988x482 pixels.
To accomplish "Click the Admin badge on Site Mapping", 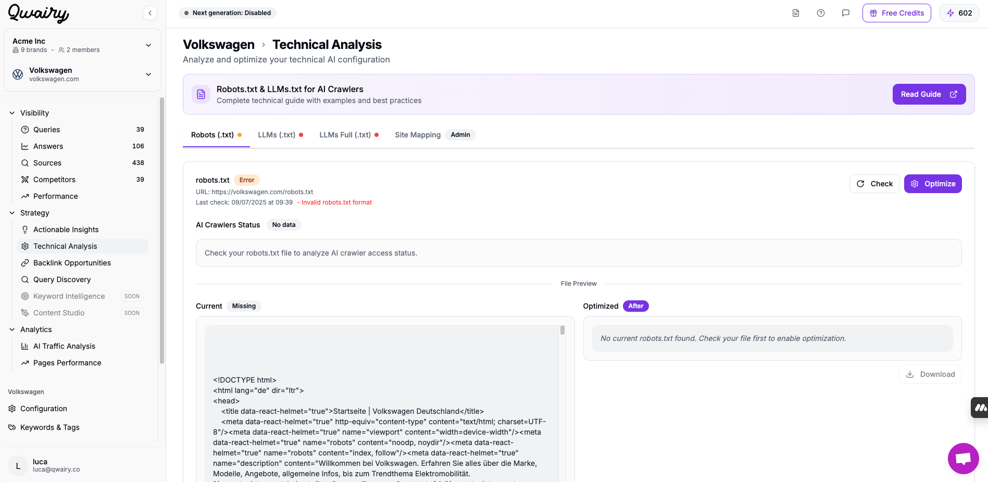I will (x=460, y=135).
